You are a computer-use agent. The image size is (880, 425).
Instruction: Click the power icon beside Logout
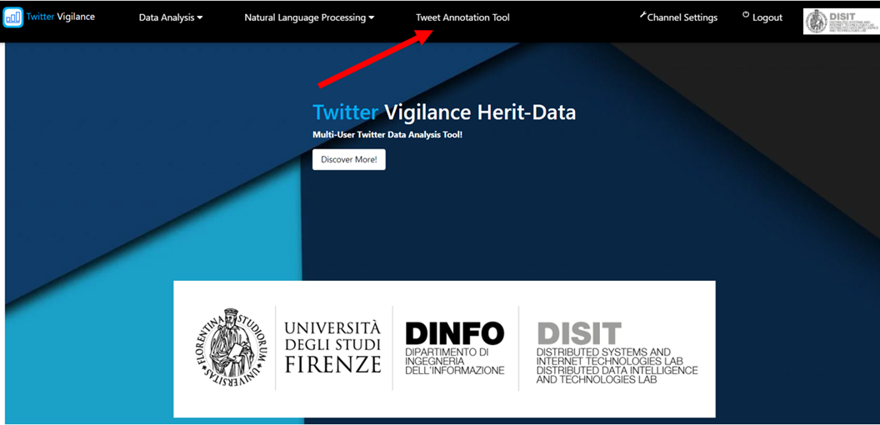(x=746, y=16)
